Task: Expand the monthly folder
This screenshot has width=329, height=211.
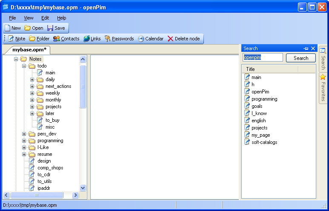Action: [32, 100]
